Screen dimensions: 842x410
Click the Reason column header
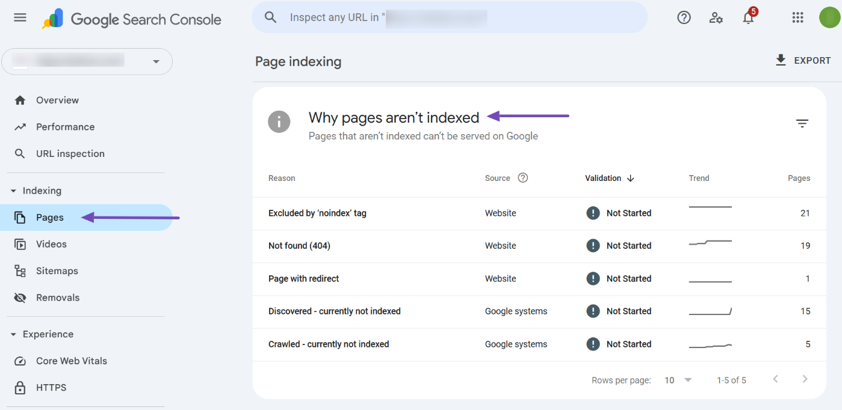[282, 178]
